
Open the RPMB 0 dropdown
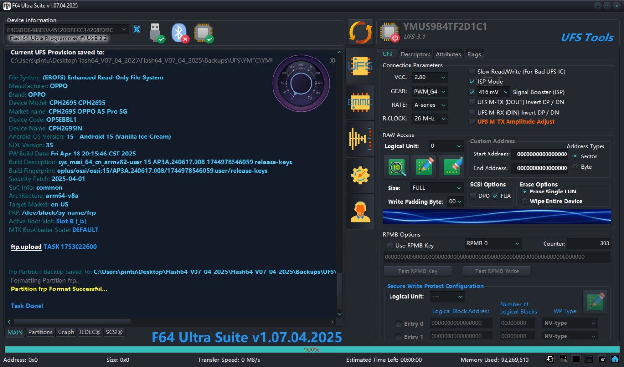coord(493,243)
